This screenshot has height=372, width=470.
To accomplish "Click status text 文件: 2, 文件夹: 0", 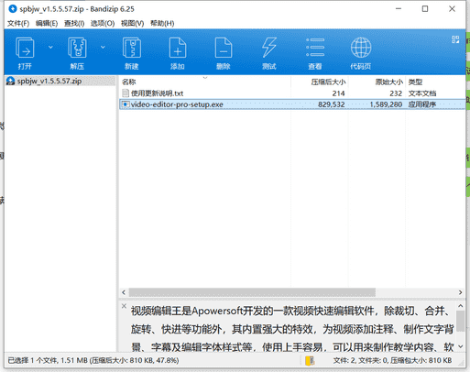I will coord(361,360).
